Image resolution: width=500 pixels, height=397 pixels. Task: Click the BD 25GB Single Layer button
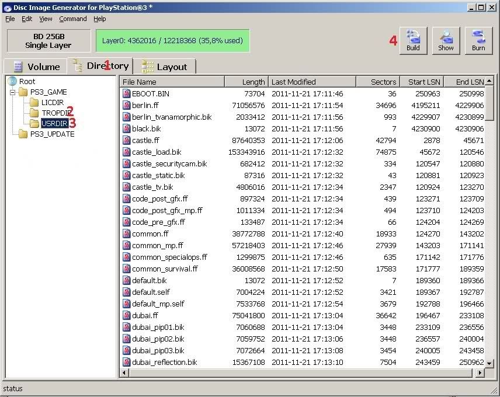(x=48, y=41)
